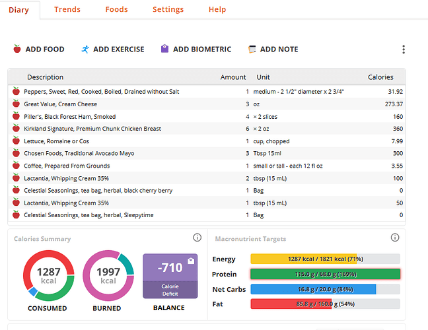Screen dimensions: 428x330
Task: Open the Trends tab
Action: [67, 9]
